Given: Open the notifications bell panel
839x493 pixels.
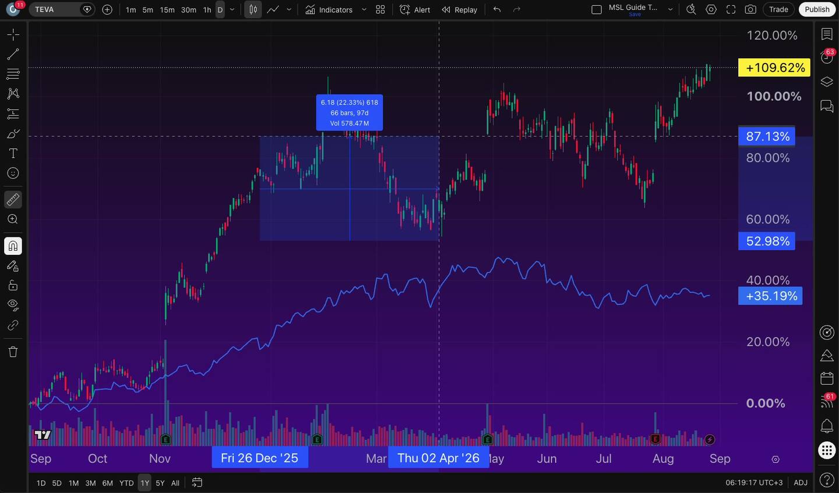Looking at the screenshot, I should pos(827,426).
